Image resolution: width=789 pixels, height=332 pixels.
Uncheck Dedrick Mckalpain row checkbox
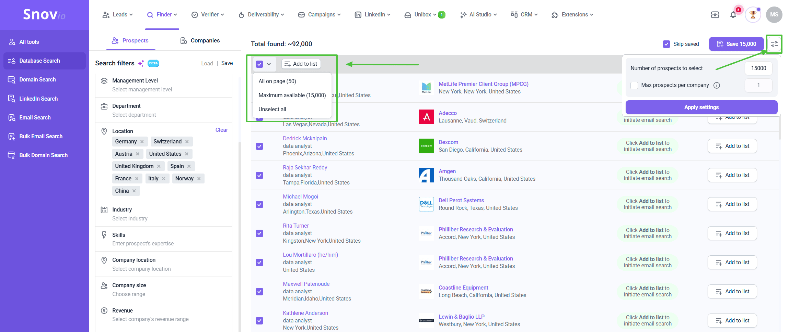[259, 146]
